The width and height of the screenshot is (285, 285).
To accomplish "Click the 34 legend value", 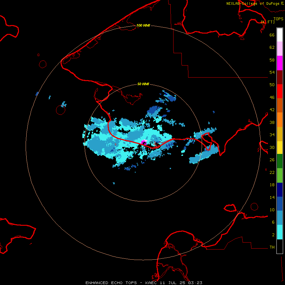I will (272, 135).
